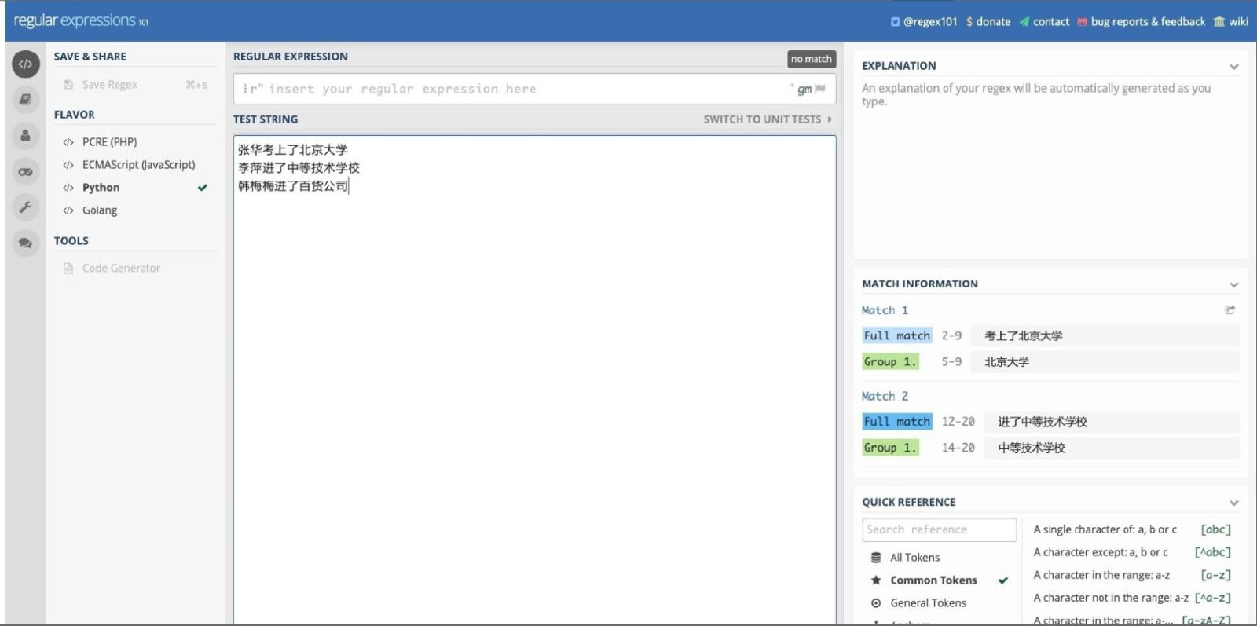
Task: Click the export match icon beside Match 1
Action: pos(1230,310)
